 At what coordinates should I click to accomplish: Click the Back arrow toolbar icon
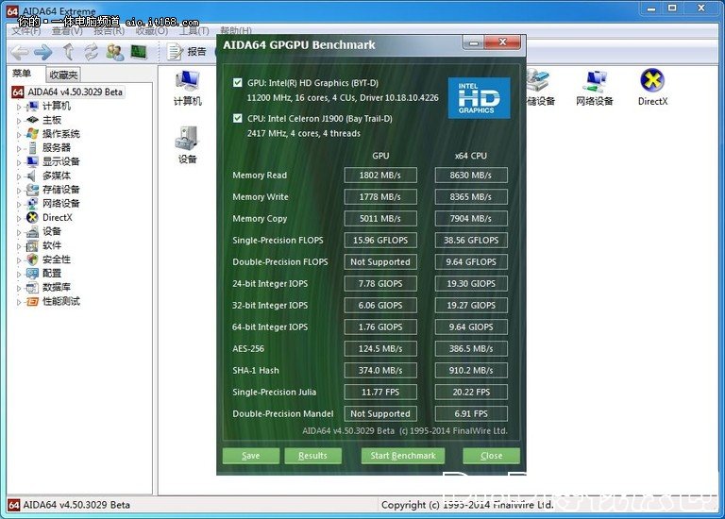(19, 52)
